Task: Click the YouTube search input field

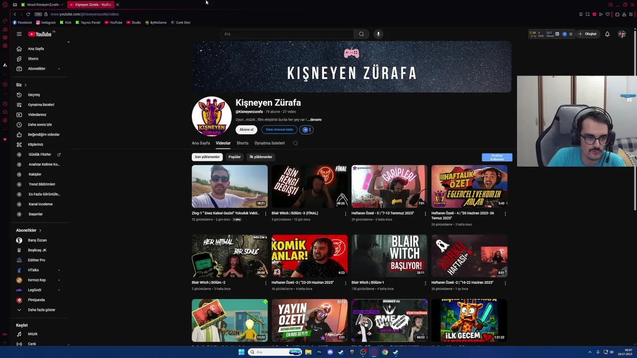Action: coord(287,34)
